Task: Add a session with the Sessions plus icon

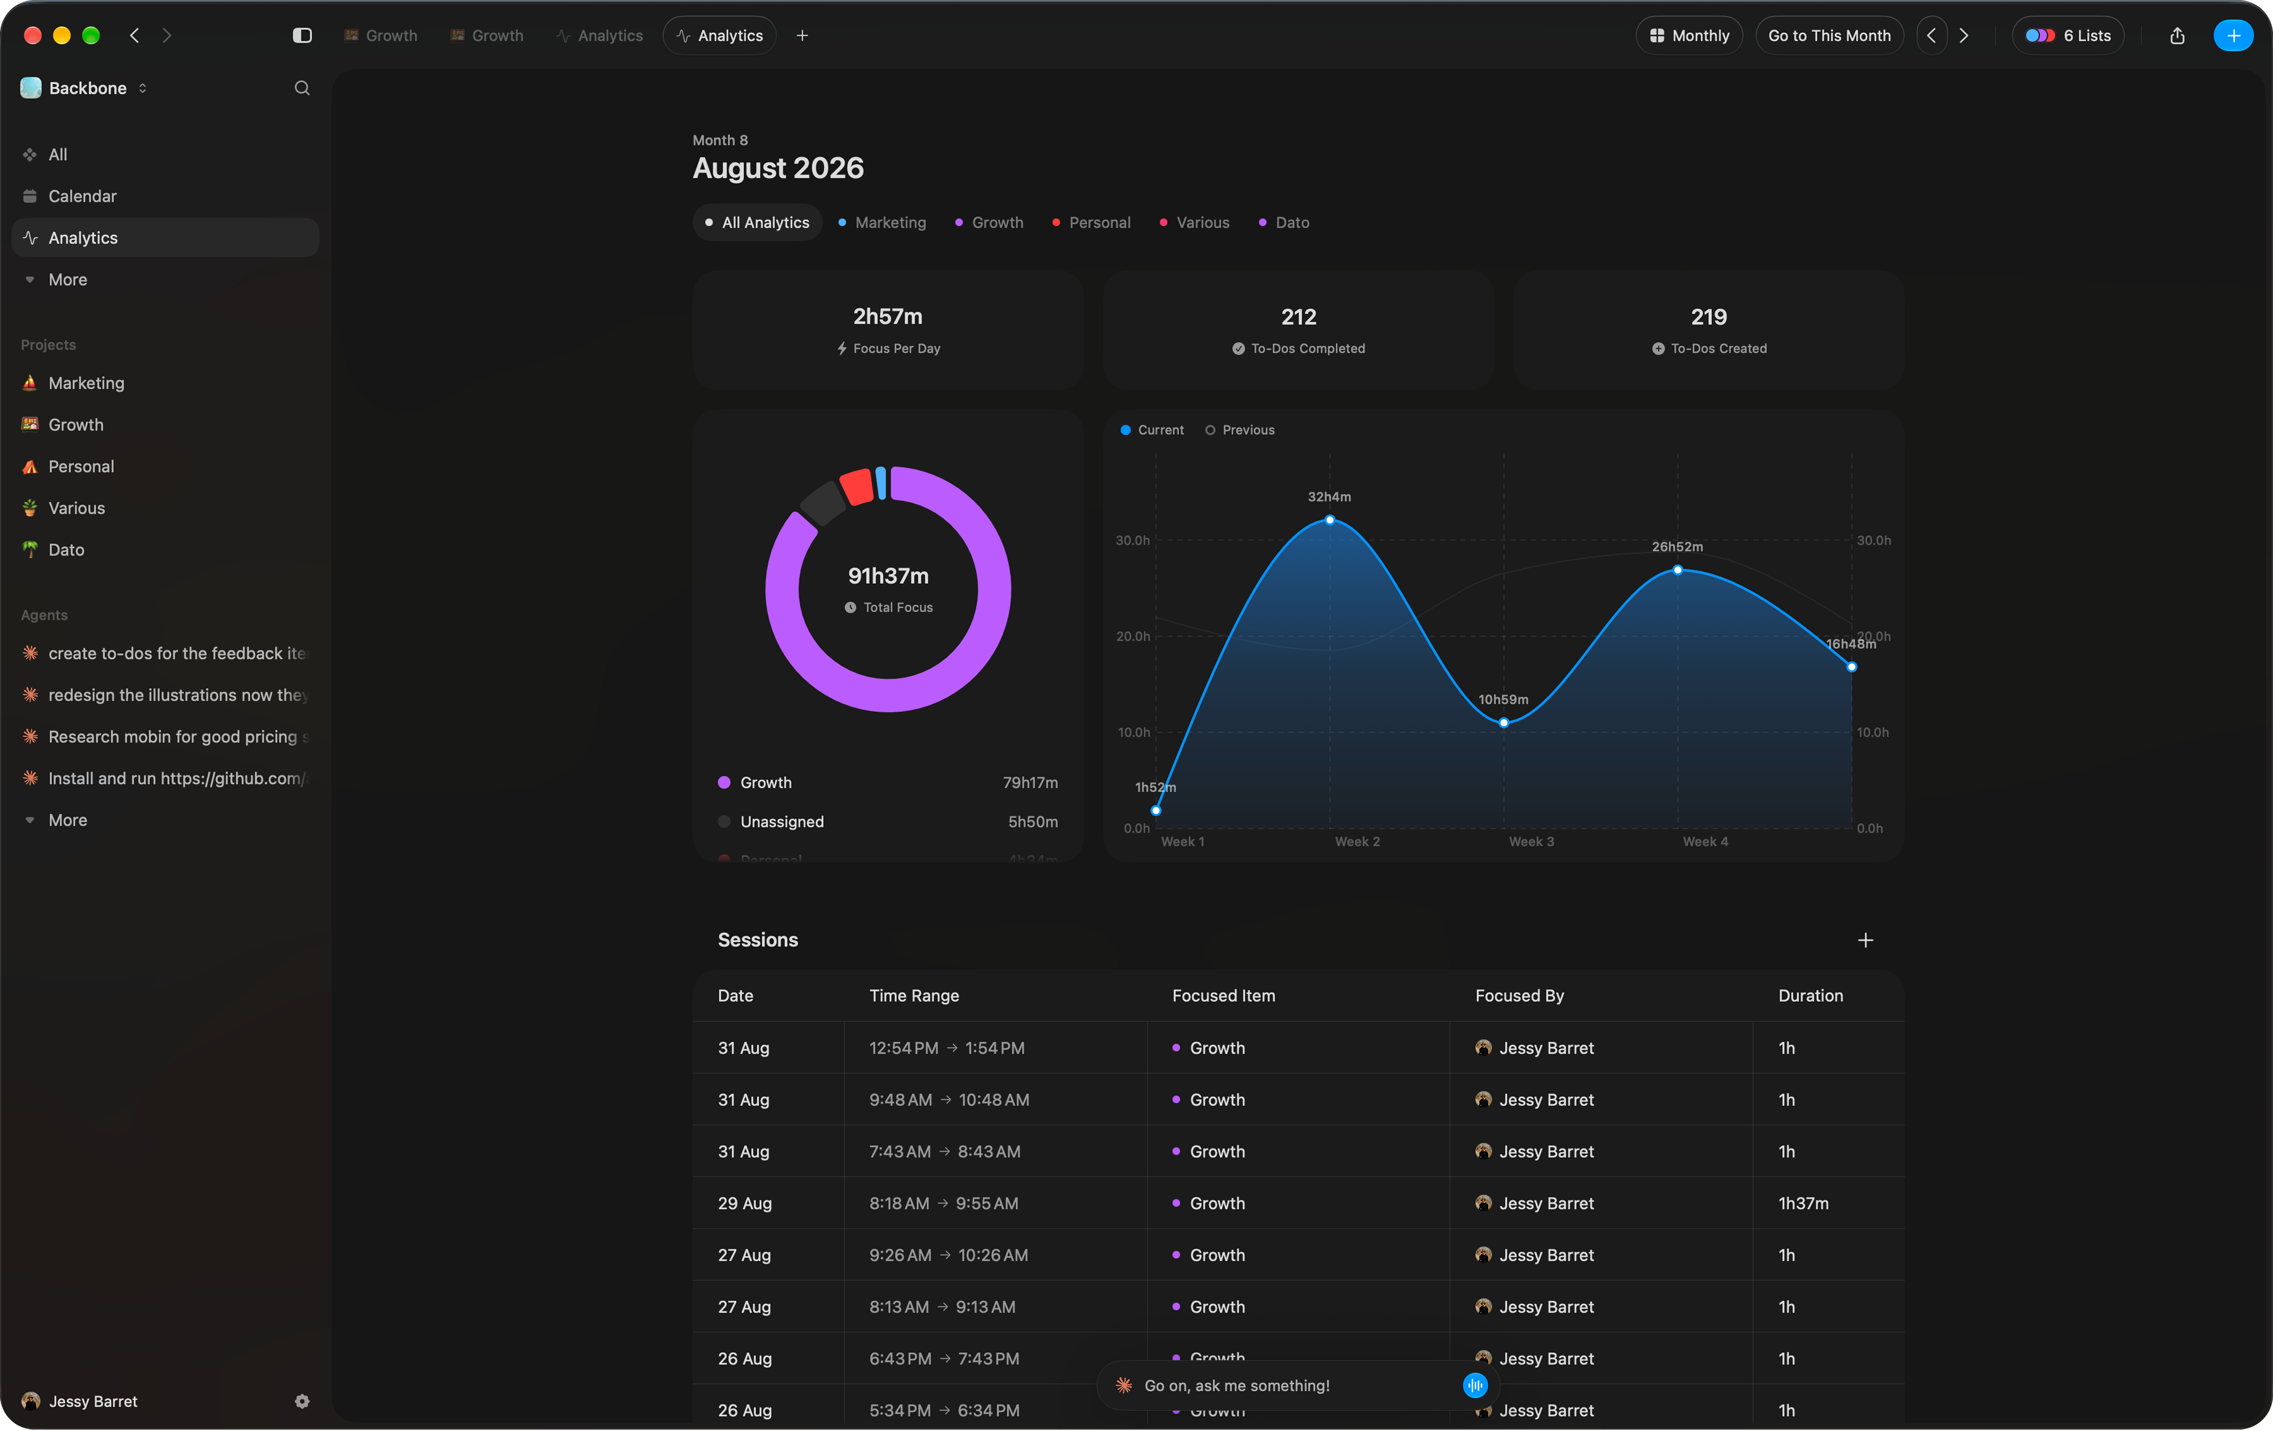Action: tap(1865, 940)
